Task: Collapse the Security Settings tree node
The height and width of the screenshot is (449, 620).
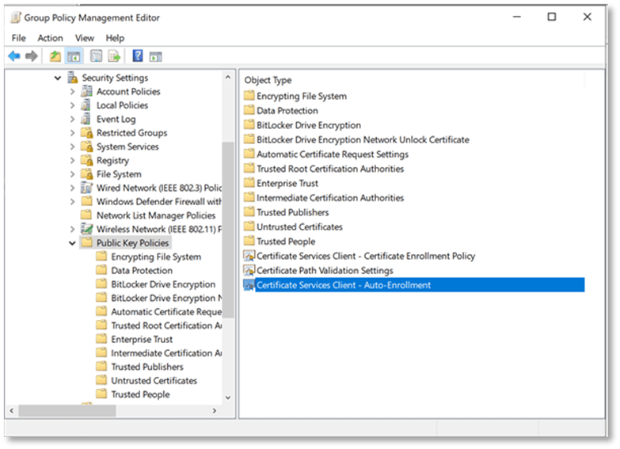Action: pyautogui.click(x=58, y=78)
